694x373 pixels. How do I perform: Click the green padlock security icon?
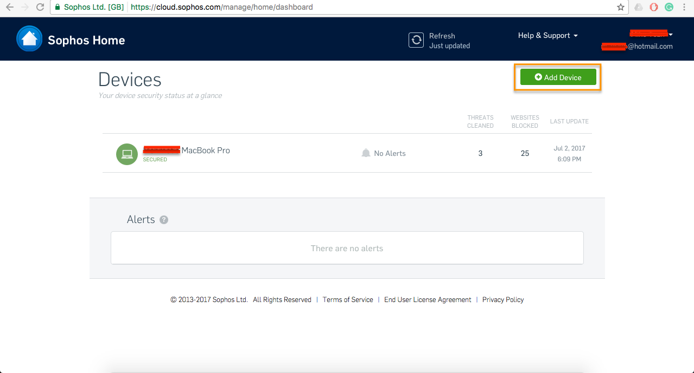[58, 8]
